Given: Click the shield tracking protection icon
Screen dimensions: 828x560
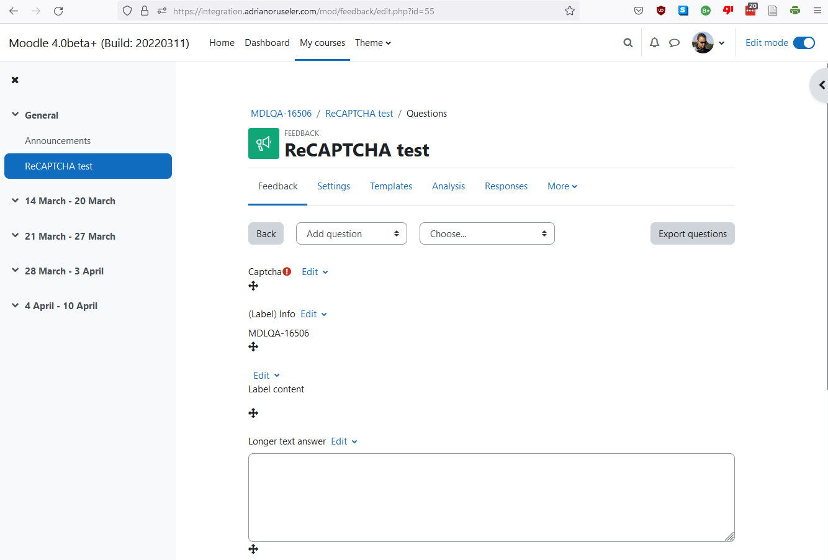Looking at the screenshot, I should (127, 11).
